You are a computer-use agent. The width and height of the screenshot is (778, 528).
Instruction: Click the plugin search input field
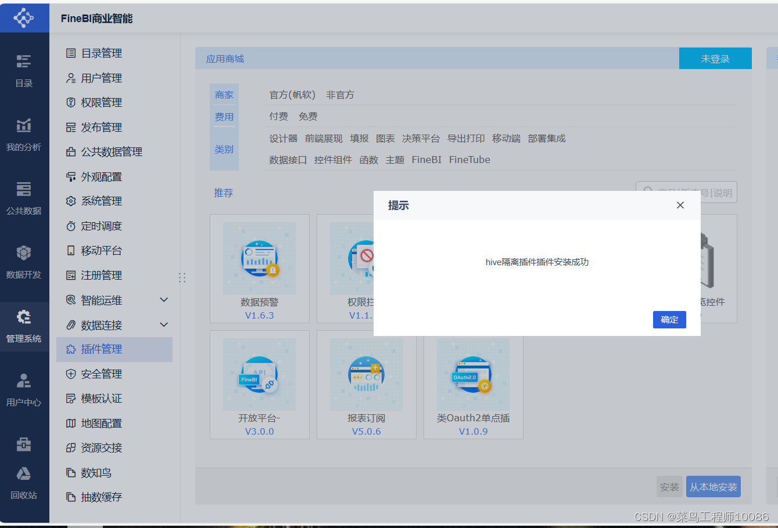[686, 193]
